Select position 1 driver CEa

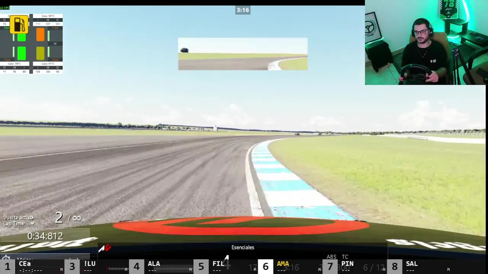coord(32,266)
